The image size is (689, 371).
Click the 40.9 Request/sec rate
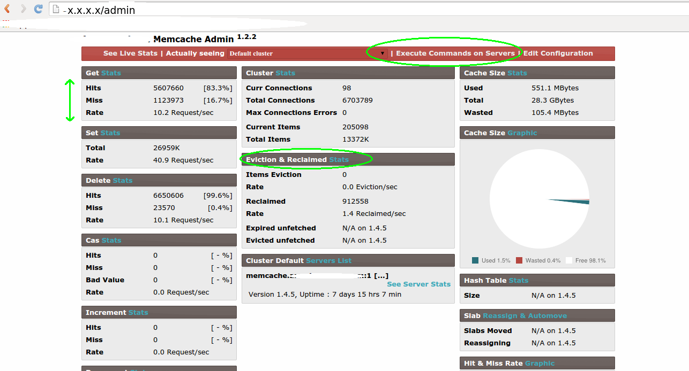click(x=183, y=160)
